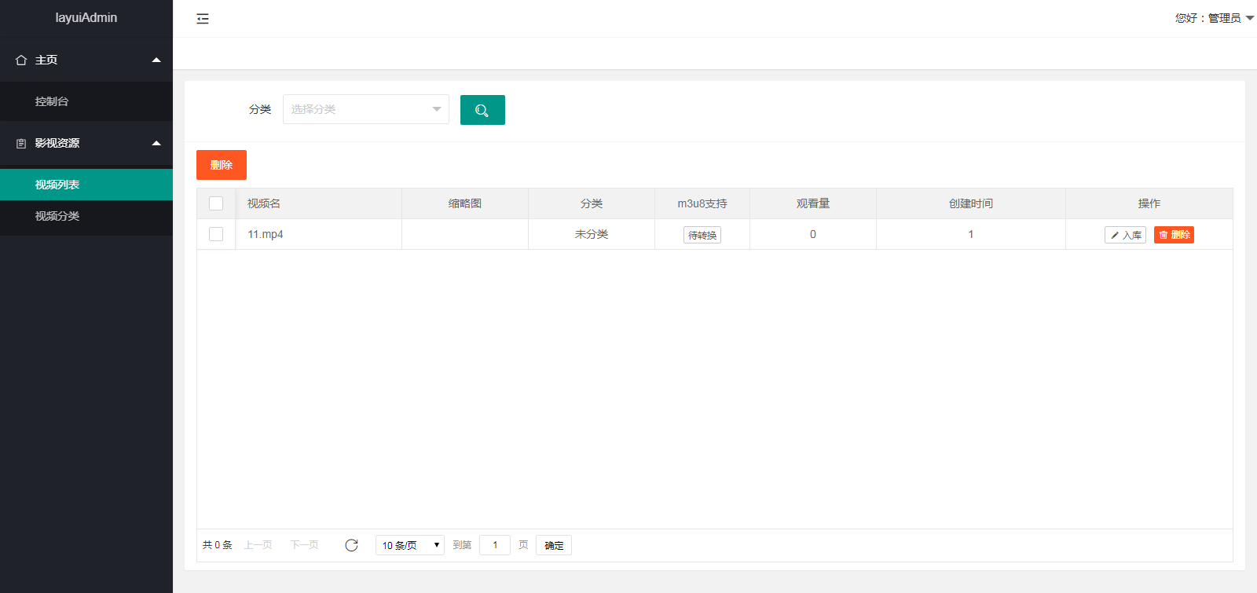Focus the page number input field

pyautogui.click(x=495, y=545)
